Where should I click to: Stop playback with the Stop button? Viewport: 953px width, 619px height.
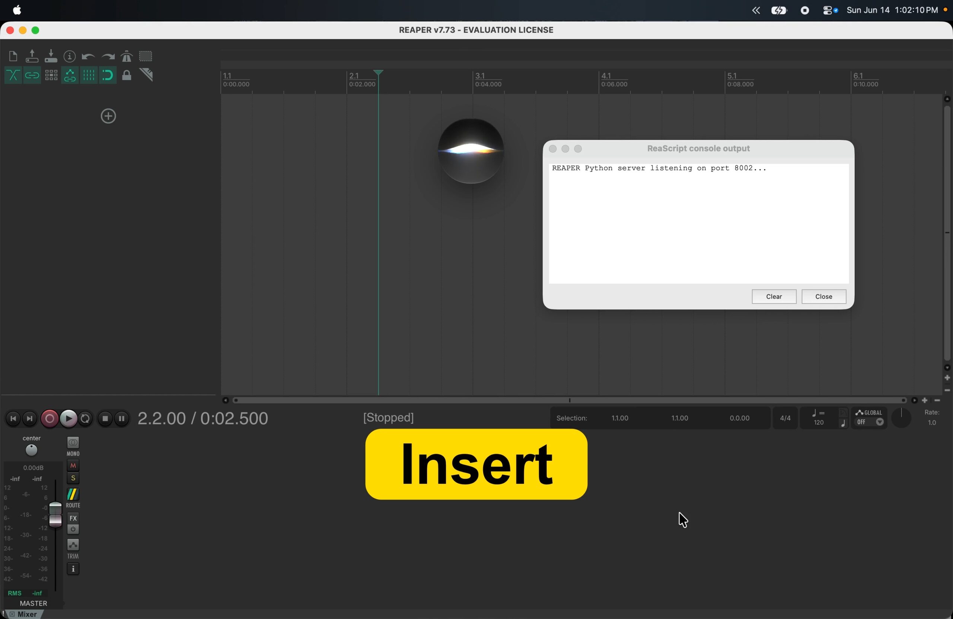105,419
